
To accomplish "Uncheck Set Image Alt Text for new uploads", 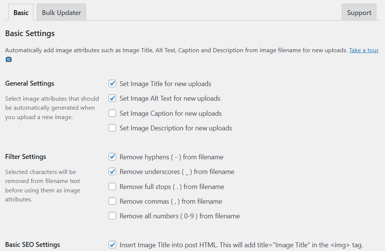I will (x=112, y=98).
